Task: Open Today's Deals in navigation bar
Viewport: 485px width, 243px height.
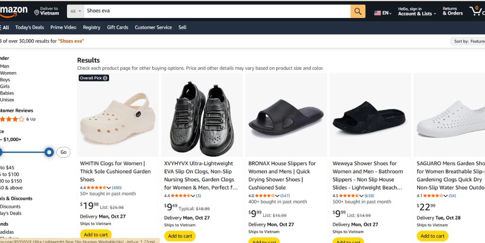Action: coord(29,27)
